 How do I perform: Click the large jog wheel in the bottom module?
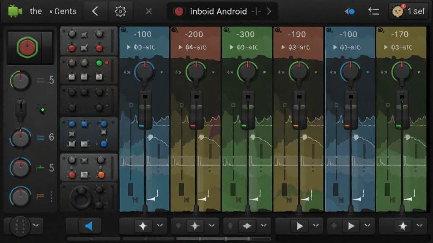(81, 198)
